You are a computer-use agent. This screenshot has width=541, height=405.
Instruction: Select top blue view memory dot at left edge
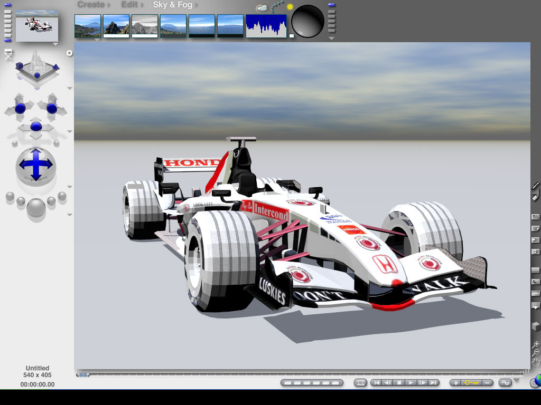(7, 5)
